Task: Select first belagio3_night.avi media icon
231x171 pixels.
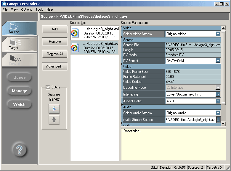Action: click(x=75, y=33)
